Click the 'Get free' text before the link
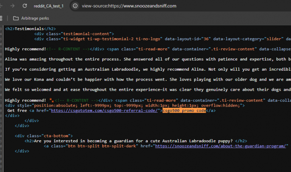 (x=17, y=110)
